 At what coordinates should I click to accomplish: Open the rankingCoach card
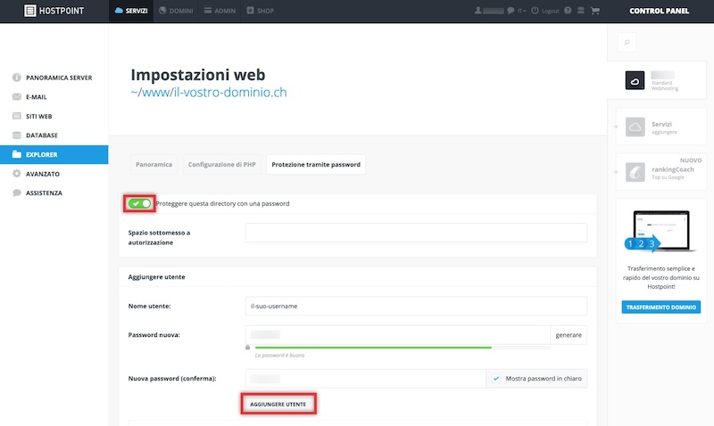click(660, 171)
